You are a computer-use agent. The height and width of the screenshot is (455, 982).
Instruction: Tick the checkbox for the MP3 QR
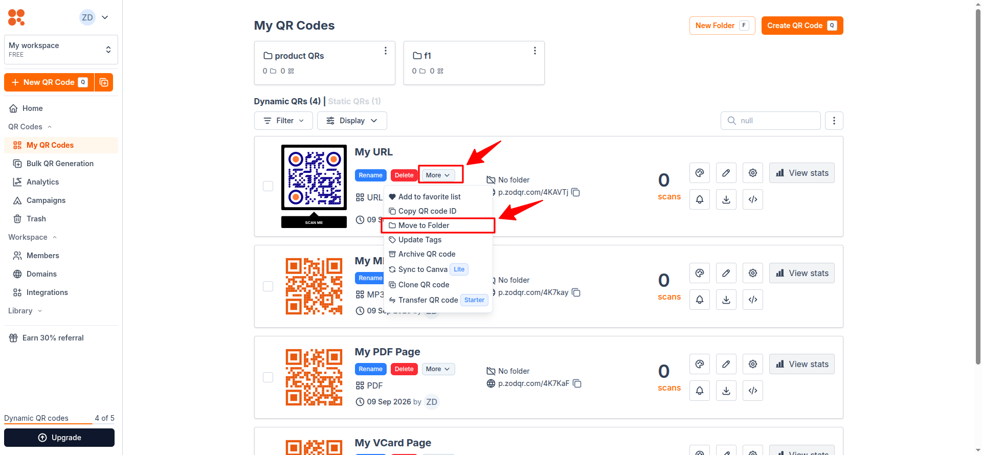tap(268, 286)
